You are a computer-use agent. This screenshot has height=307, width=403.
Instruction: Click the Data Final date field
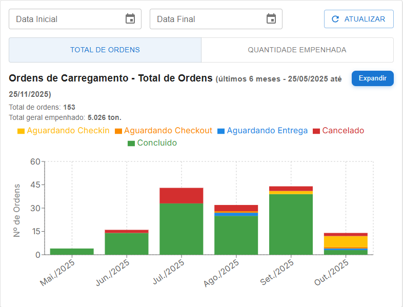(x=216, y=19)
